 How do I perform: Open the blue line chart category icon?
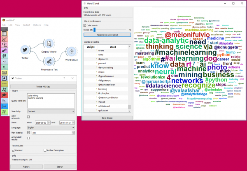click(x=4, y=106)
